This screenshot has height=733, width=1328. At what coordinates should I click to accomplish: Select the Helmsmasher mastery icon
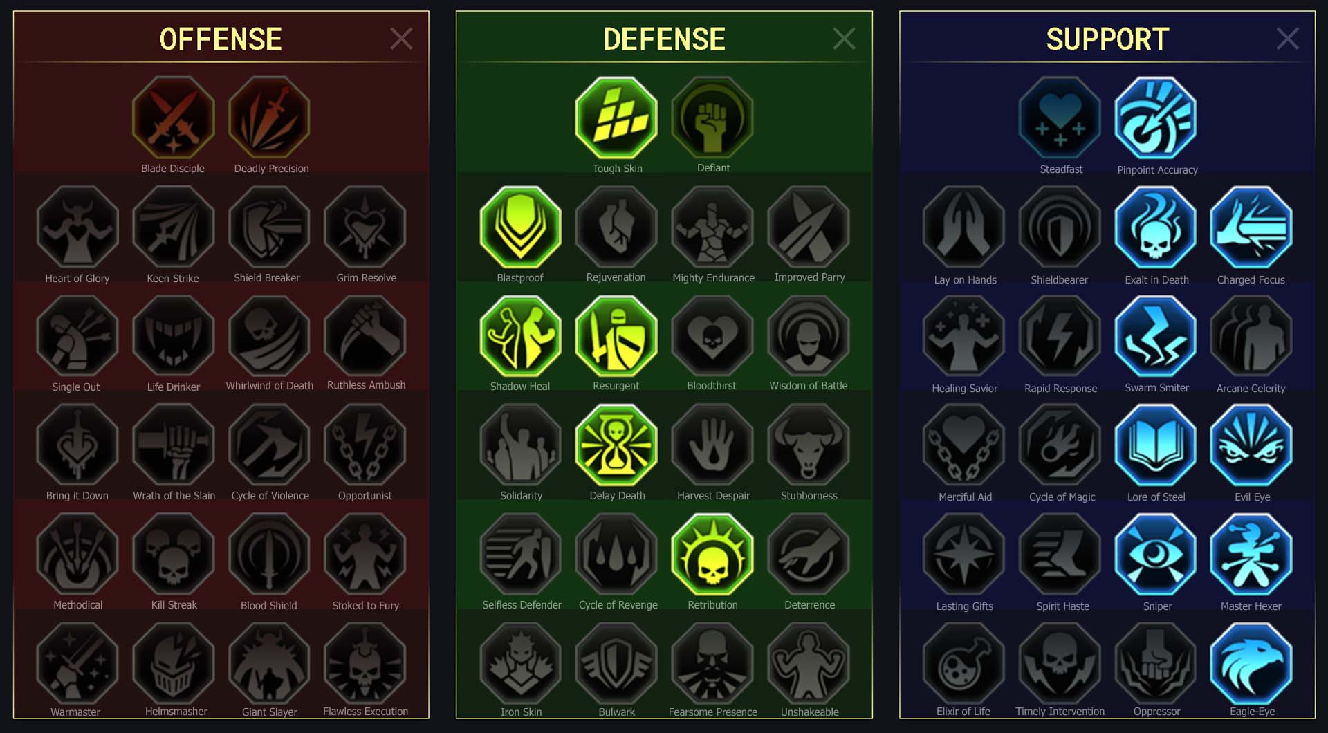tap(173, 664)
